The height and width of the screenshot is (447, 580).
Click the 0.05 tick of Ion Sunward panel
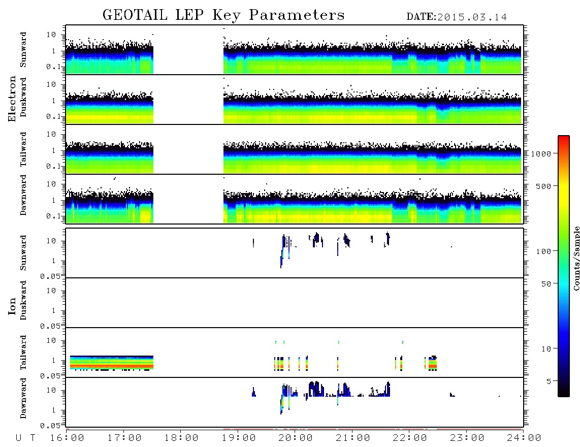pyautogui.click(x=50, y=276)
